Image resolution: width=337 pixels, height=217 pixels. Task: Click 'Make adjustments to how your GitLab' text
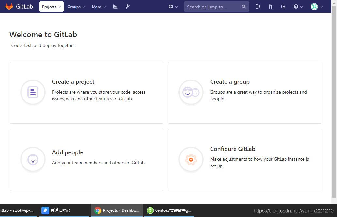259,163
